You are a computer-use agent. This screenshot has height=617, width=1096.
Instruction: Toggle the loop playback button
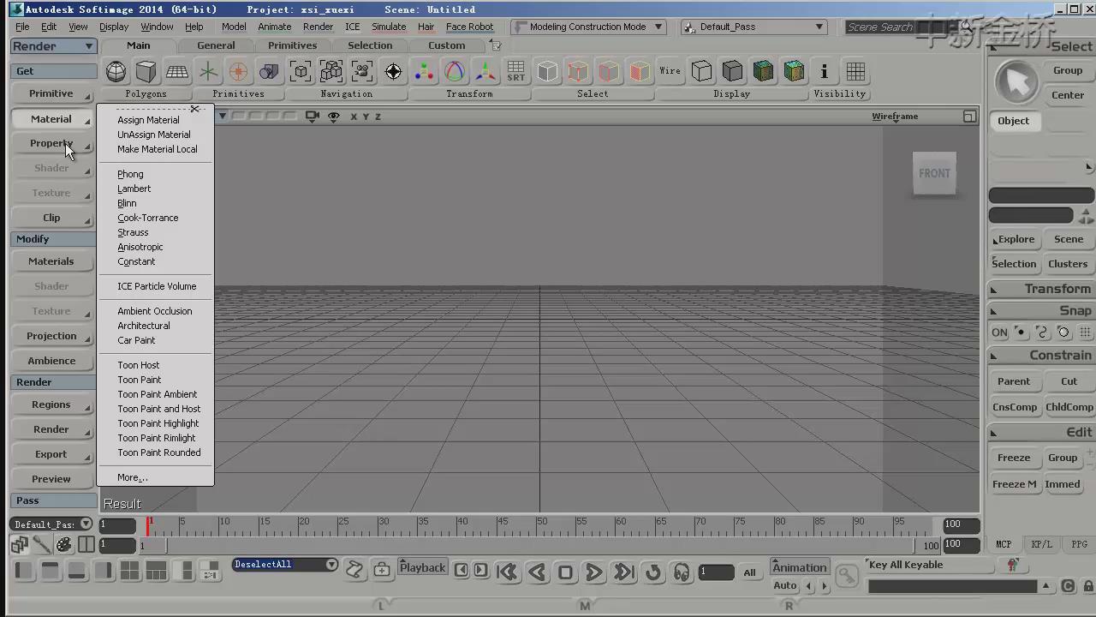click(653, 572)
